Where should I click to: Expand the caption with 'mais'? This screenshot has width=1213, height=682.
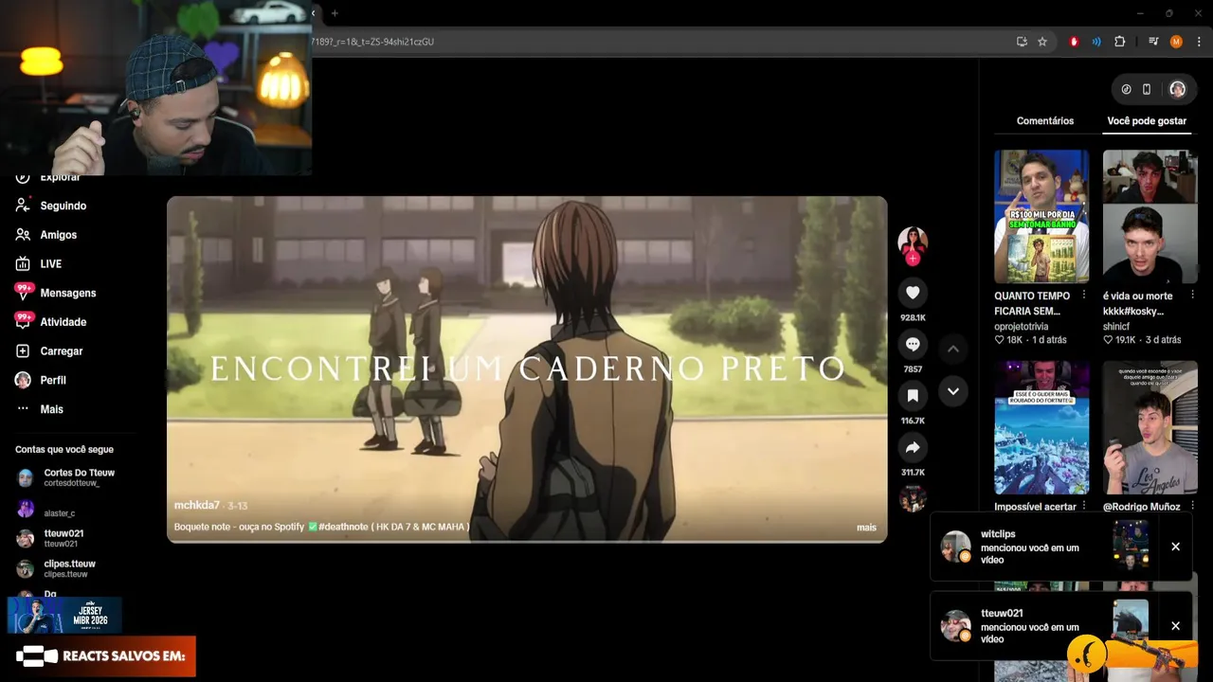[866, 528]
